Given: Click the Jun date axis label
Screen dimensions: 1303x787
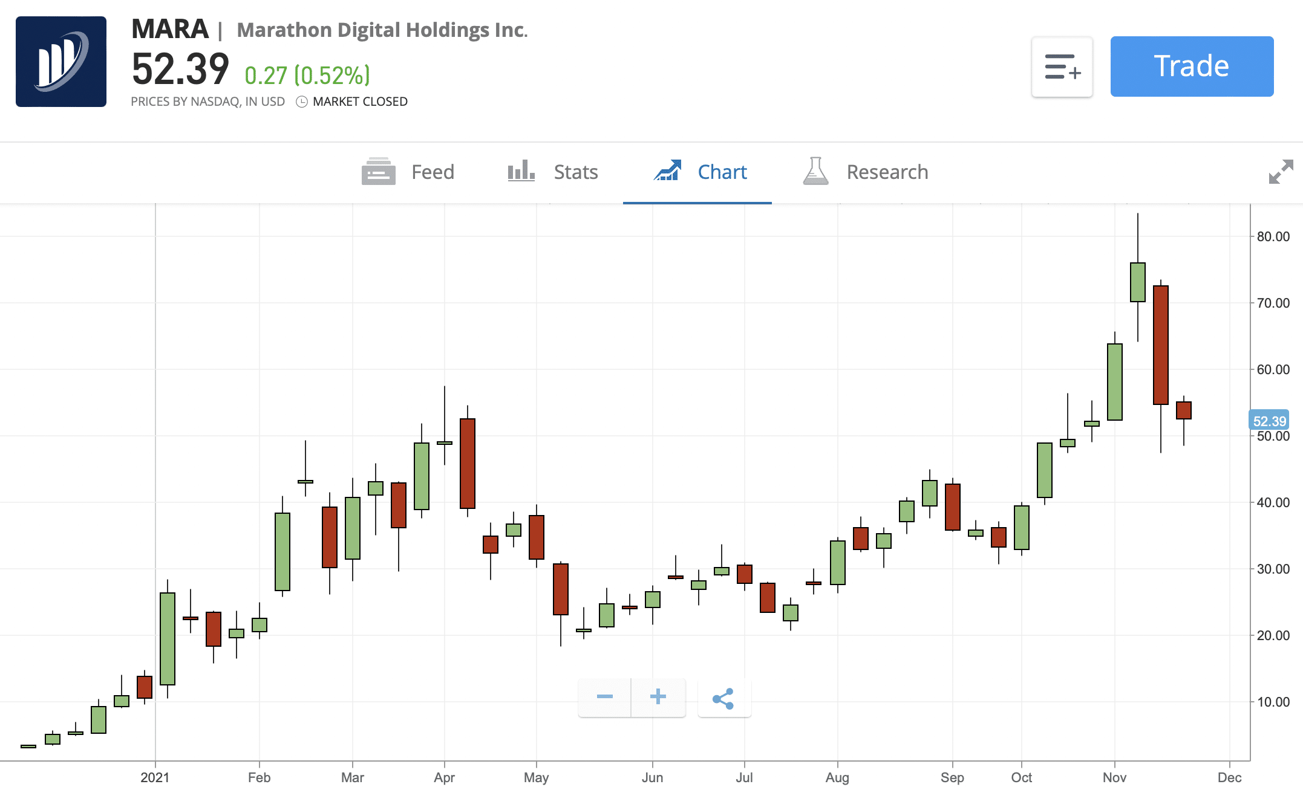Looking at the screenshot, I should [652, 777].
